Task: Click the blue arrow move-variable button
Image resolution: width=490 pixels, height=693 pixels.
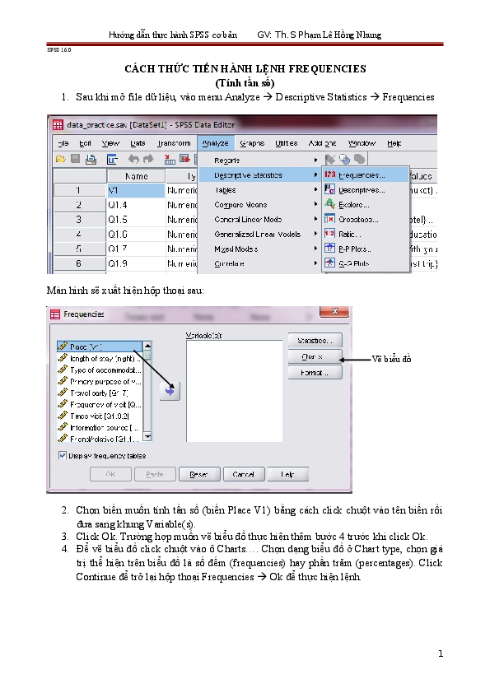Action: [x=170, y=391]
